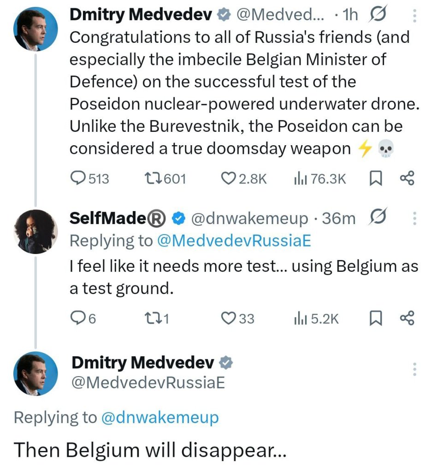The width and height of the screenshot is (437, 472).
Task: Open the @MedvedevRussiaE mention link
Action: 234,241
